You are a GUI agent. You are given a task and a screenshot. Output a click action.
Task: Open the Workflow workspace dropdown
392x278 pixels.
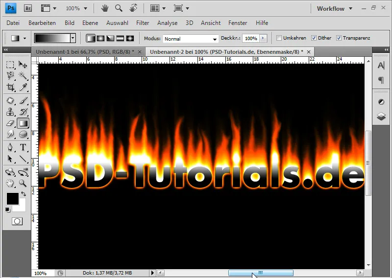tap(335, 8)
